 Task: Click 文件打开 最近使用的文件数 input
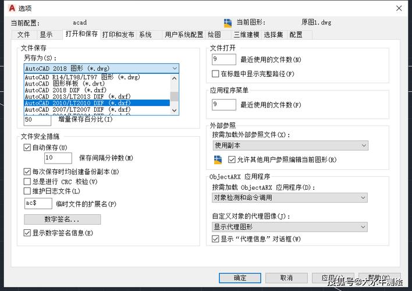coord(224,59)
